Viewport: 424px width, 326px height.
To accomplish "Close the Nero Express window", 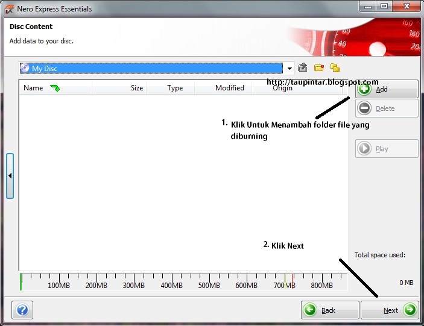I will pyautogui.click(x=407, y=7).
